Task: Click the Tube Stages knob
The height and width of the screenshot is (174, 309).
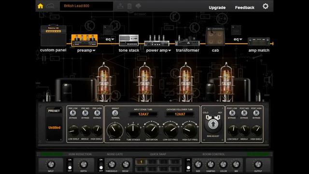Action: click(133, 130)
